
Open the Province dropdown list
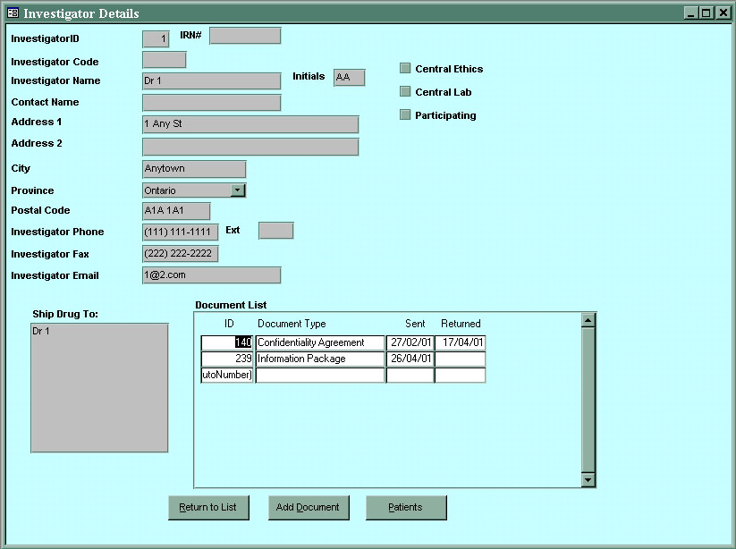pyautogui.click(x=237, y=190)
